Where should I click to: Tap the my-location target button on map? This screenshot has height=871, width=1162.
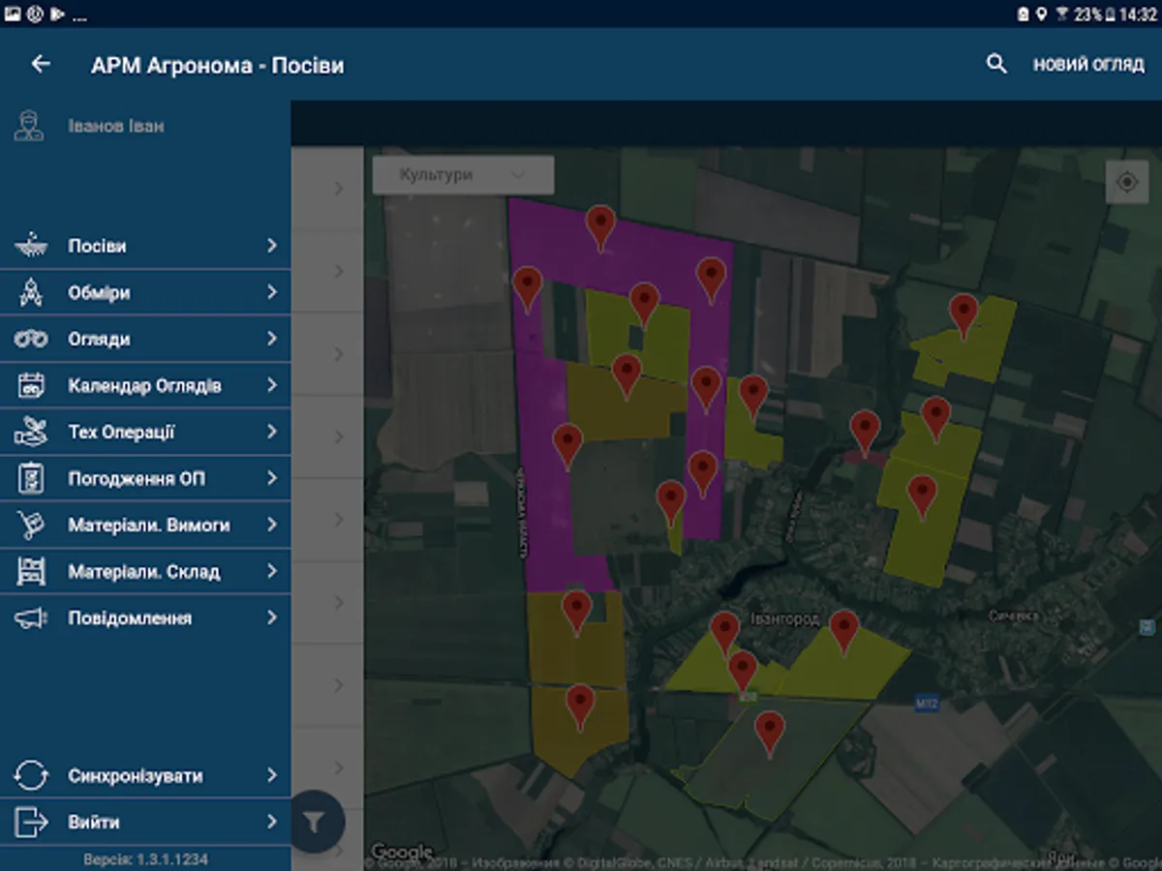(1126, 182)
